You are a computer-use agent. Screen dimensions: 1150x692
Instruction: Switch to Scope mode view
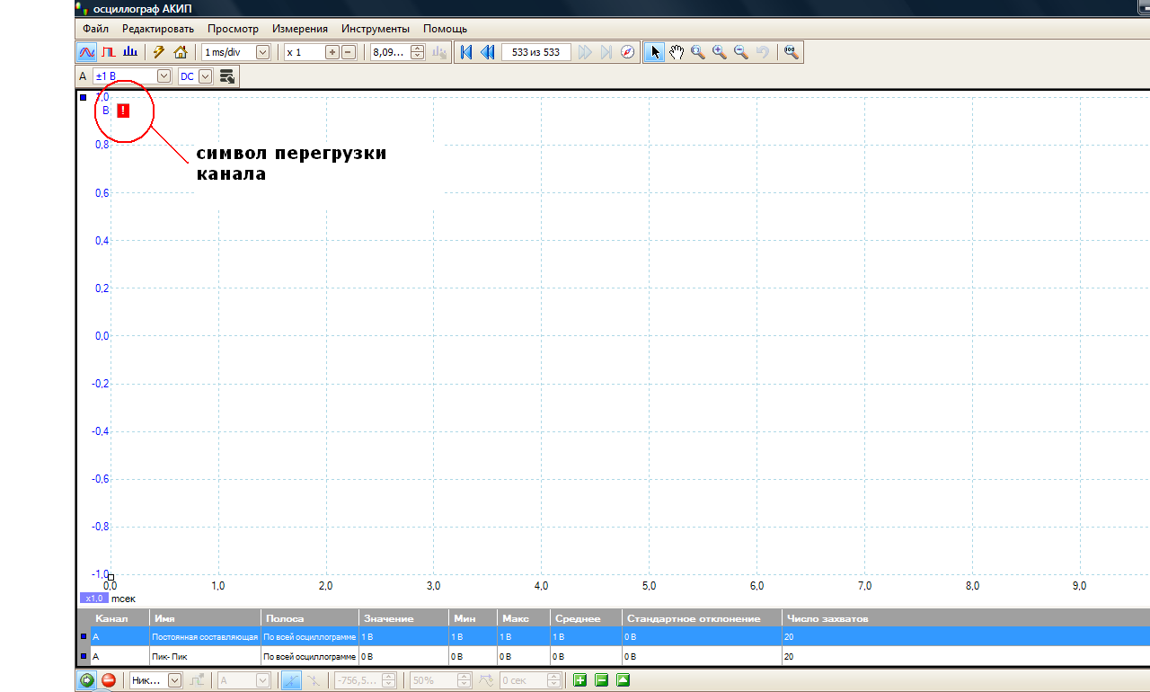[x=87, y=52]
